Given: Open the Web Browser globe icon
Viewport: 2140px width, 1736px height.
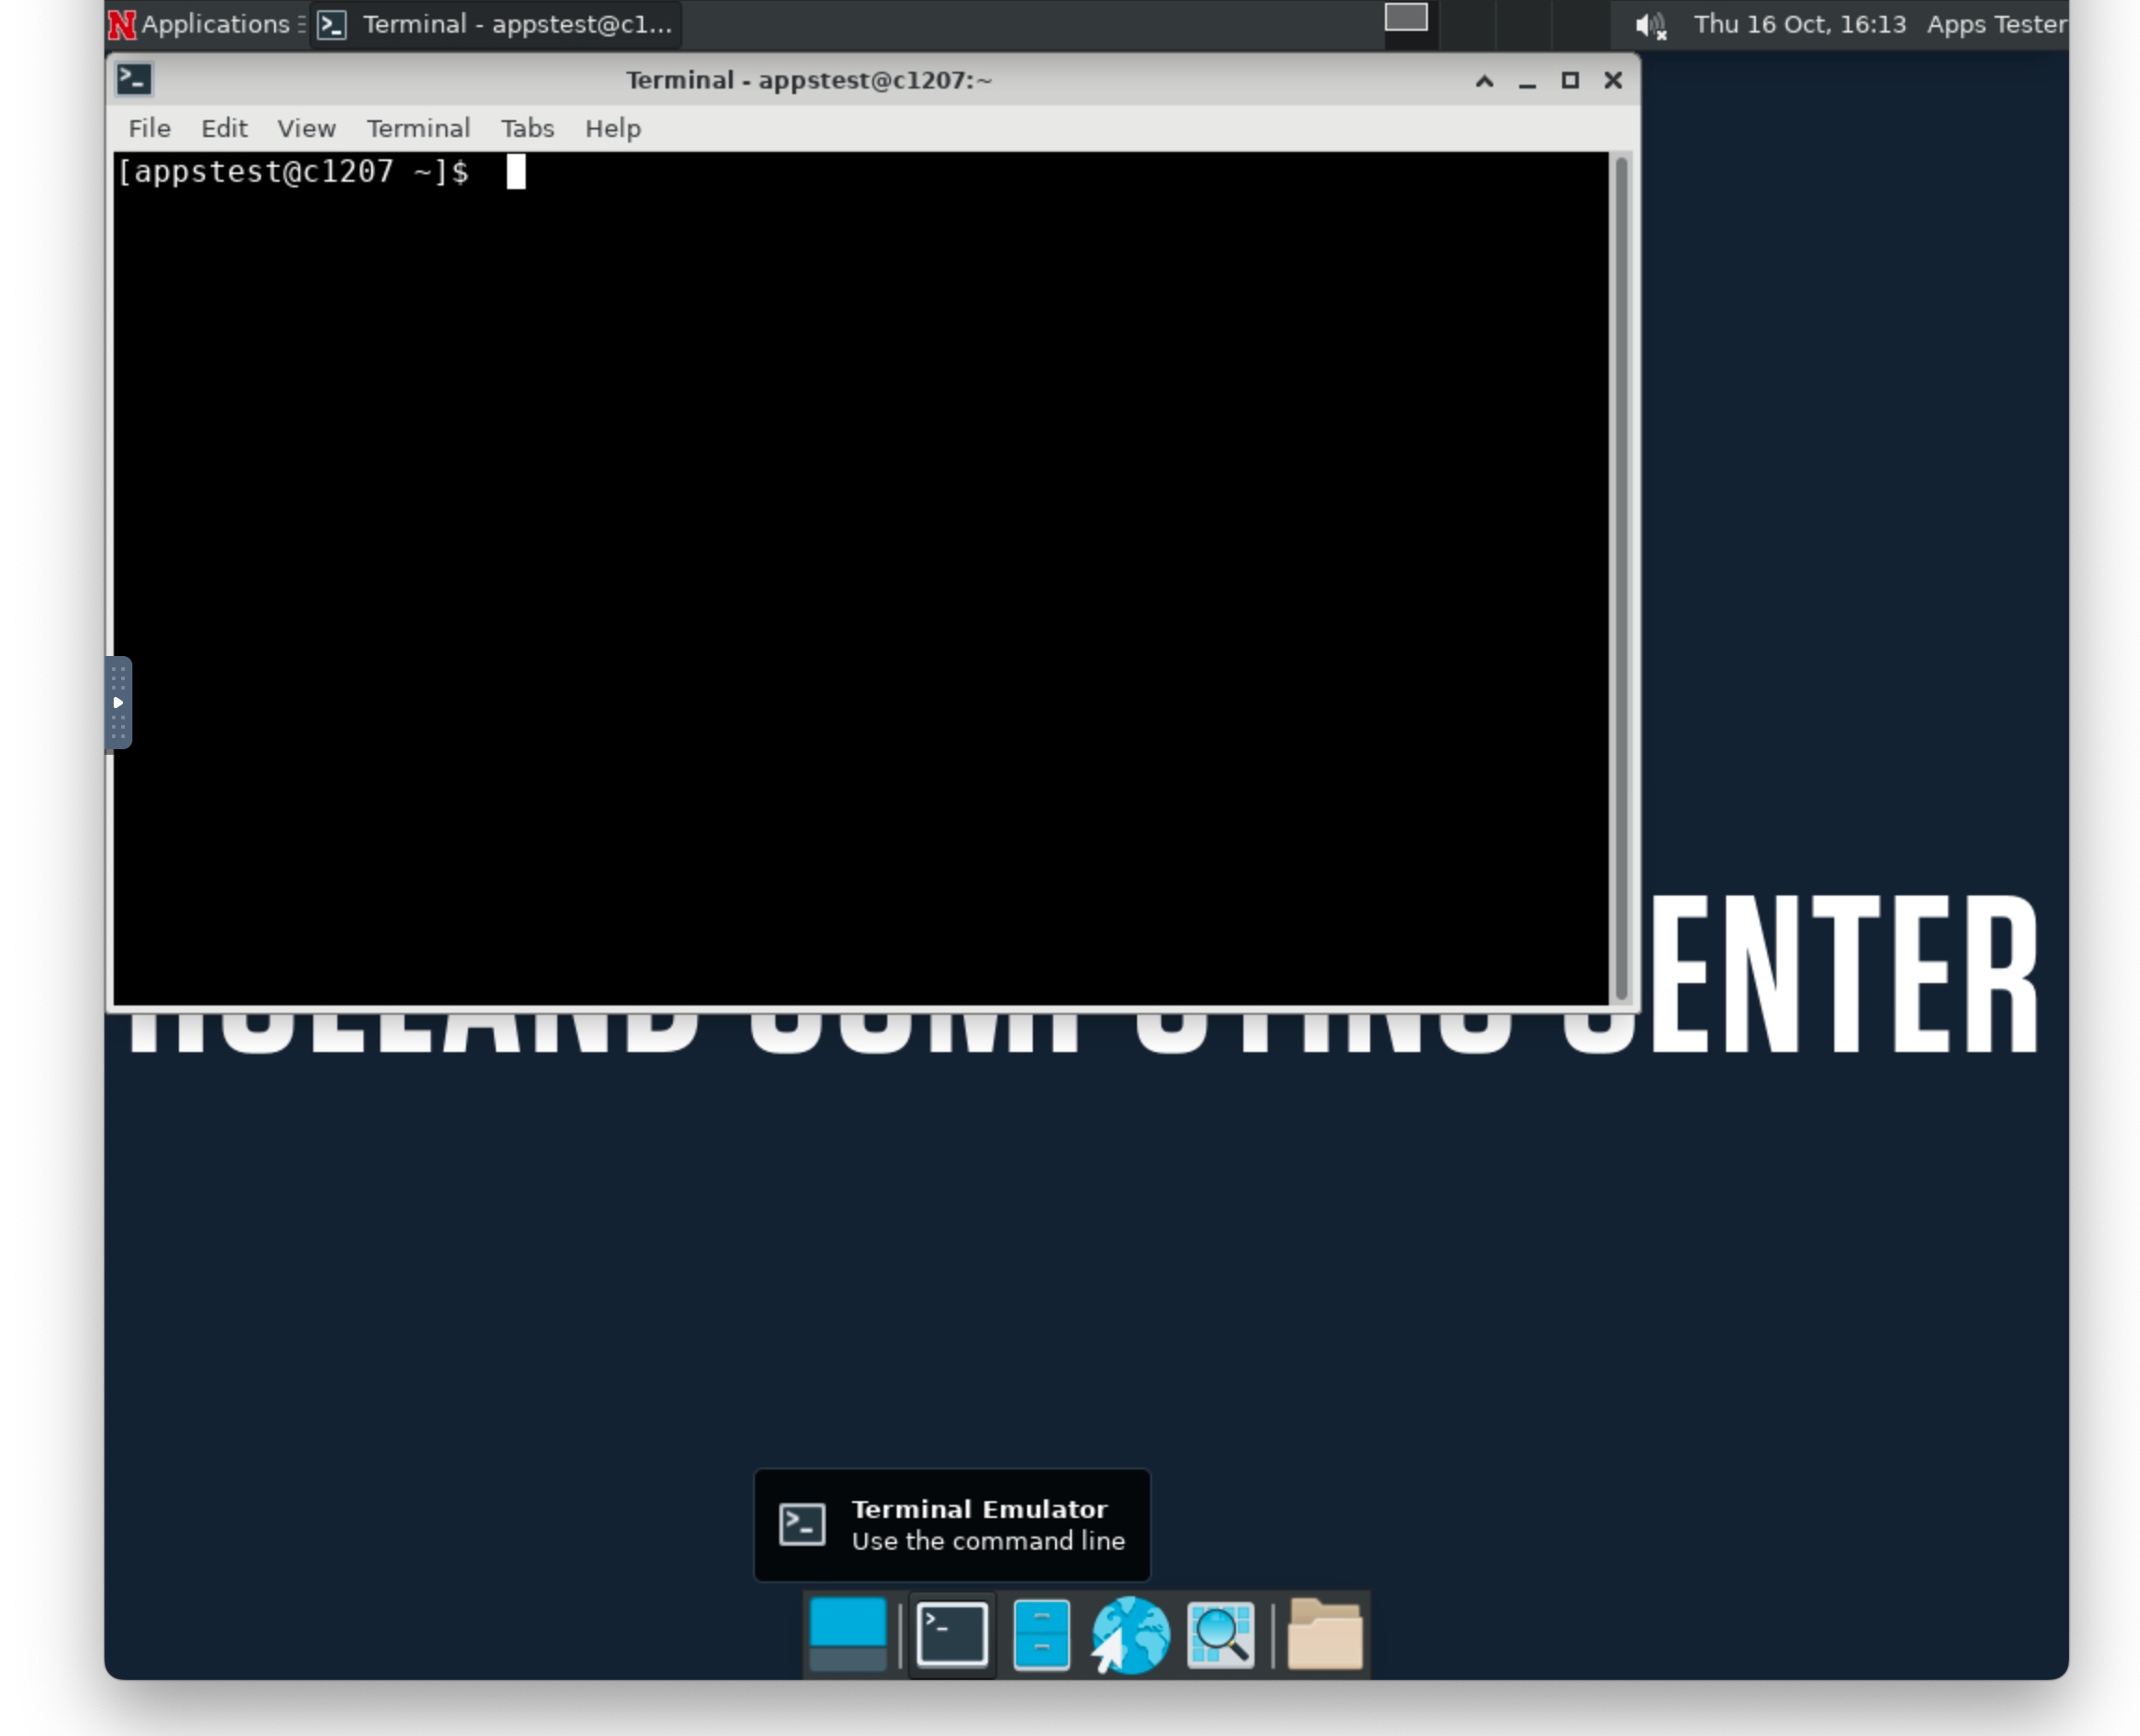Looking at the screenshot, I should click(1131, 1635).
